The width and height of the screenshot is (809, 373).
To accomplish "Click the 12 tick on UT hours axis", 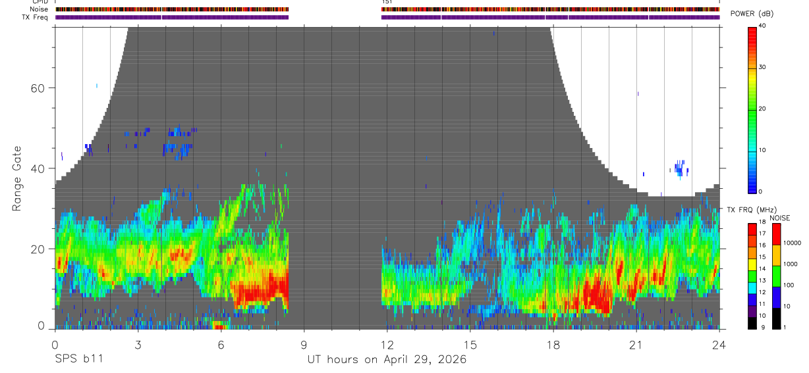I will point(387,345).
